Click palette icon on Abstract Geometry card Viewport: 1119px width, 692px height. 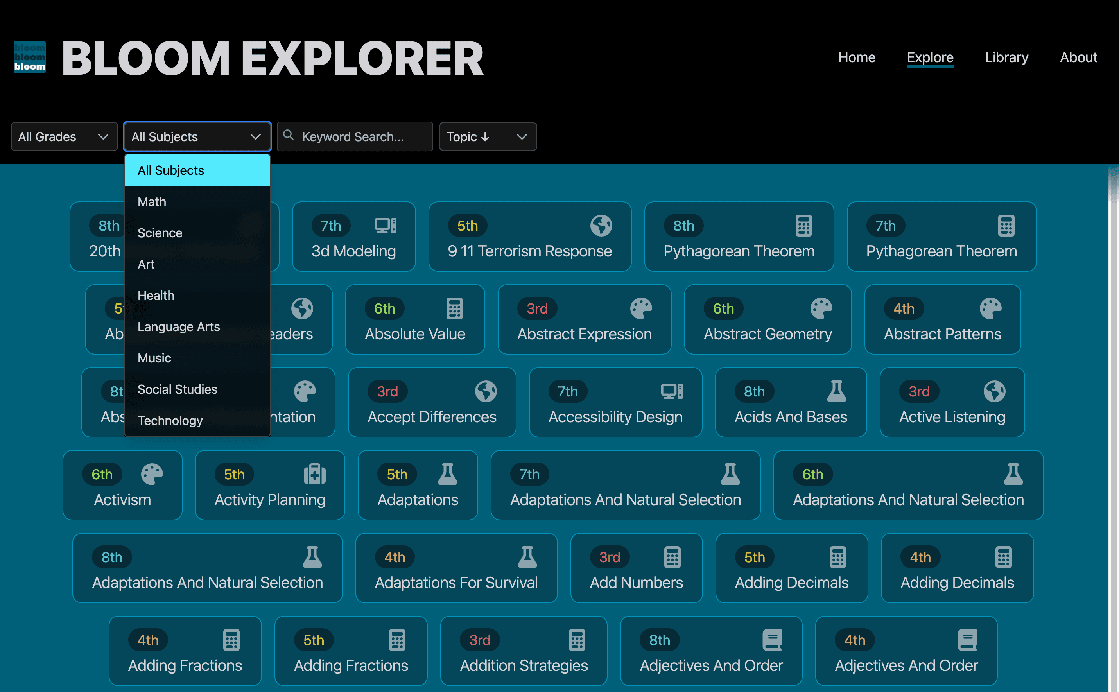tap(821, 308)
